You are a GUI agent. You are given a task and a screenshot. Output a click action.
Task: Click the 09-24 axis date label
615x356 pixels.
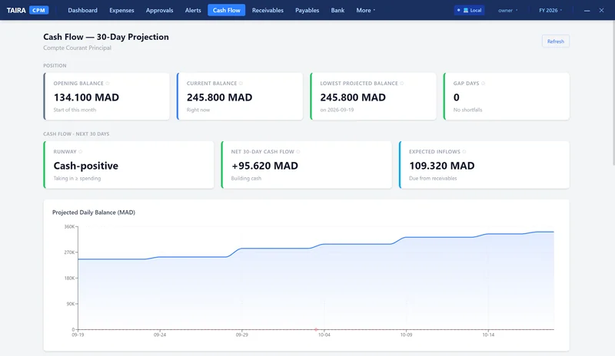tap(160, 335)
